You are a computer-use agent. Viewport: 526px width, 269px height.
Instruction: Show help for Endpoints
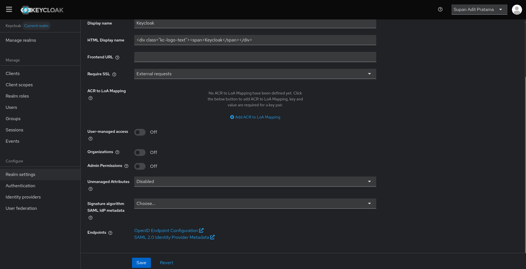coord(110,233)
